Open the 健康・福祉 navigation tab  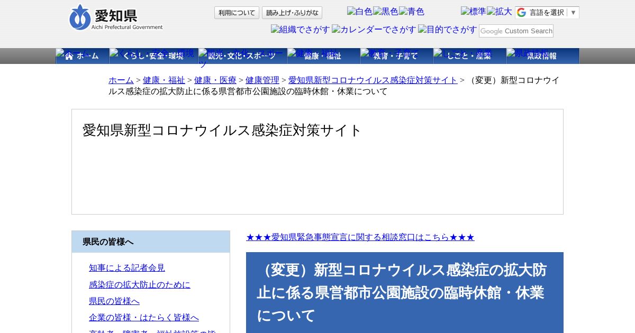323,56
